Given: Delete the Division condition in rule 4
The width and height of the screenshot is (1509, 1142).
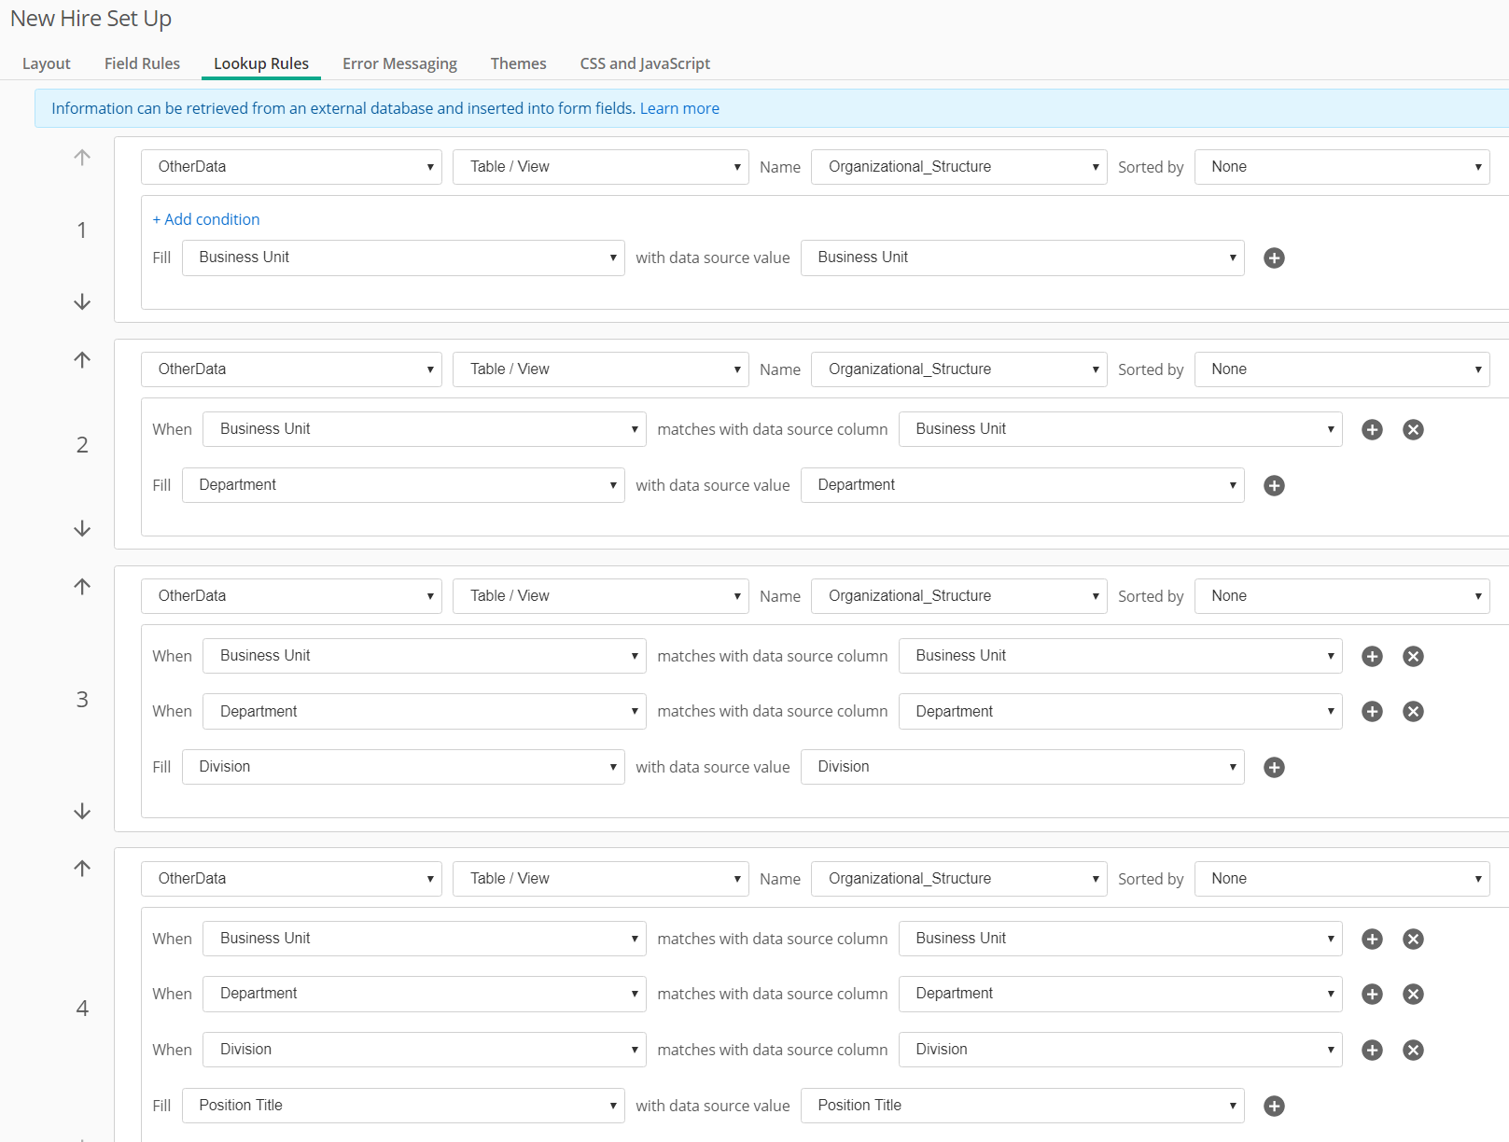Looking at the screenshot, I should point(1413,1050).
